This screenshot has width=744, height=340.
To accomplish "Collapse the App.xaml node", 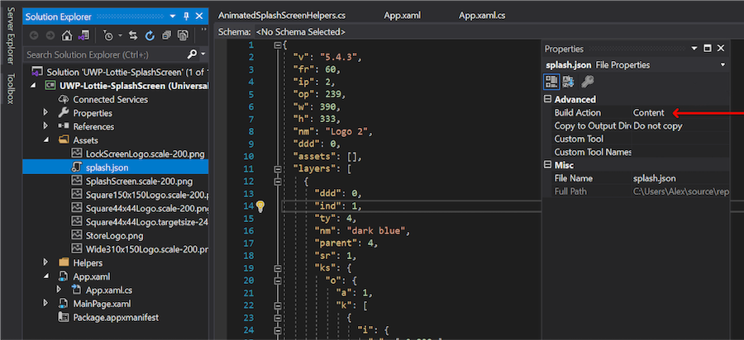I will coord(46,276).
